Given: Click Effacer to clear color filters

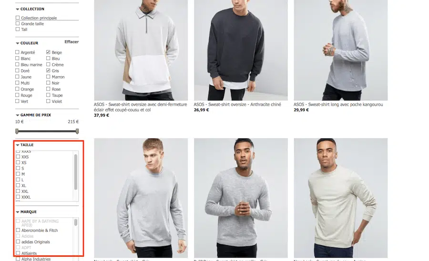Looking at the screenshot, I should click(71, 42).
